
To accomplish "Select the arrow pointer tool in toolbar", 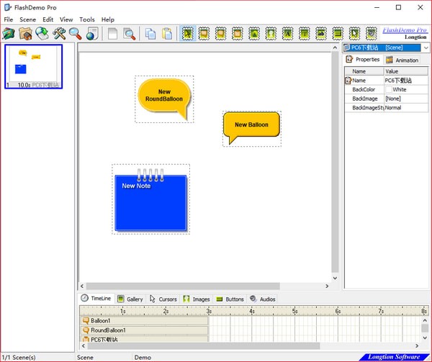I will tap(187, 33).
